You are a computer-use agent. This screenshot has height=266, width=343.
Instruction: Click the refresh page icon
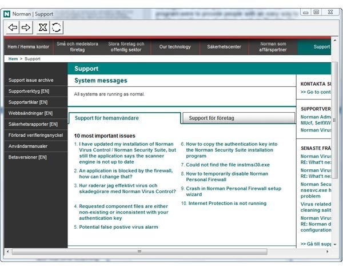(57, 27)
